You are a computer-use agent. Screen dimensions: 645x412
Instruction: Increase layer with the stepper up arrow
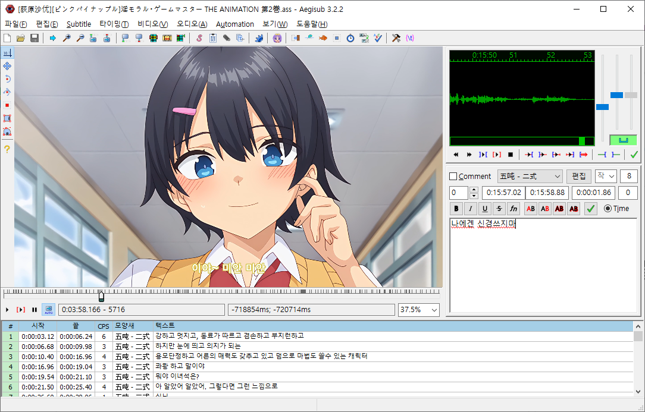474,190
